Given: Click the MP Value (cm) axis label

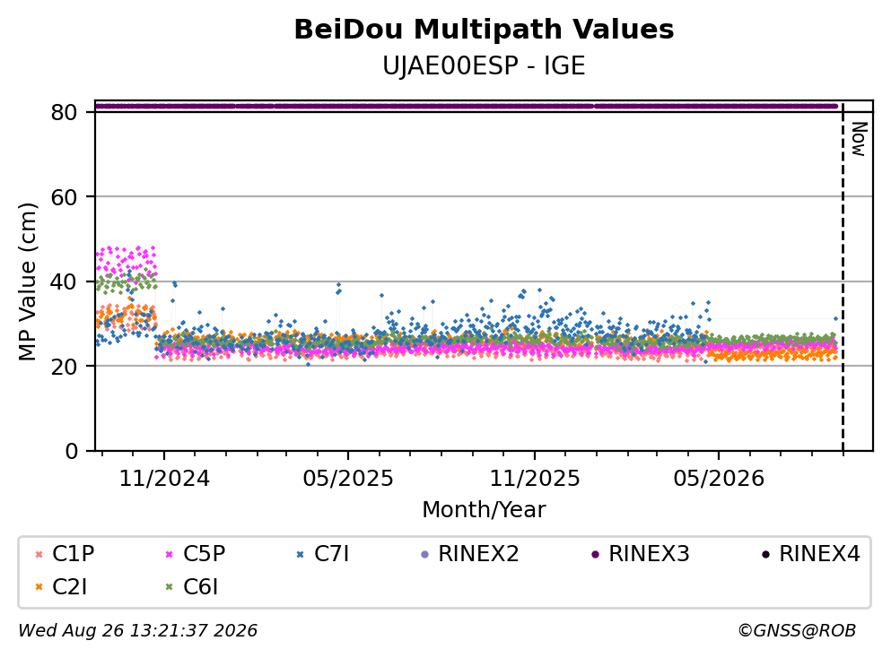Looking at the screenshot, I should (27, 281).
